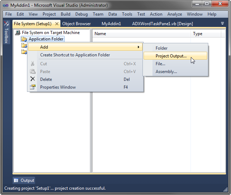Open the Action menu
This screenshot has height=195, width=231.
pyautogui.click(x=156, y=14)
